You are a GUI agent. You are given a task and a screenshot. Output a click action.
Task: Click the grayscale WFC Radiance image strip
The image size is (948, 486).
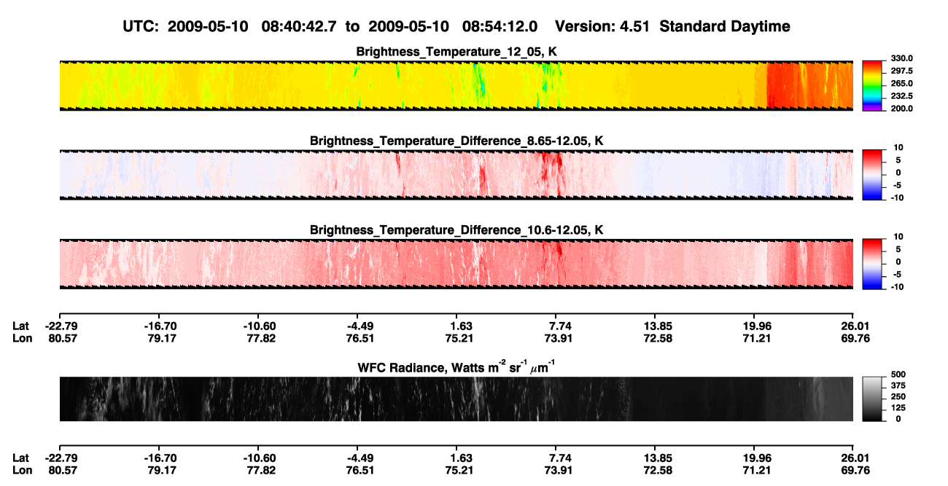point(456,399)
